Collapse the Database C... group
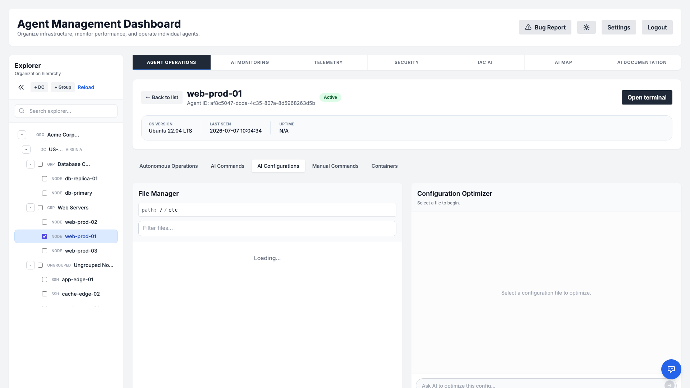690x388 pixels. pos(31,164)
